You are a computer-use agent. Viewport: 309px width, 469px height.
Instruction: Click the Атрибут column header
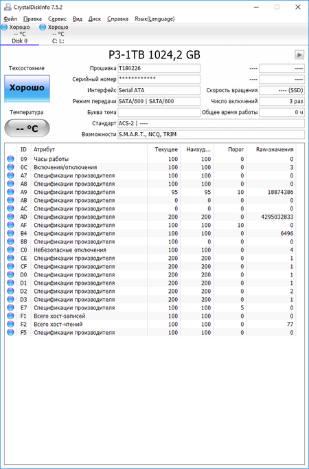click(89, 149)
